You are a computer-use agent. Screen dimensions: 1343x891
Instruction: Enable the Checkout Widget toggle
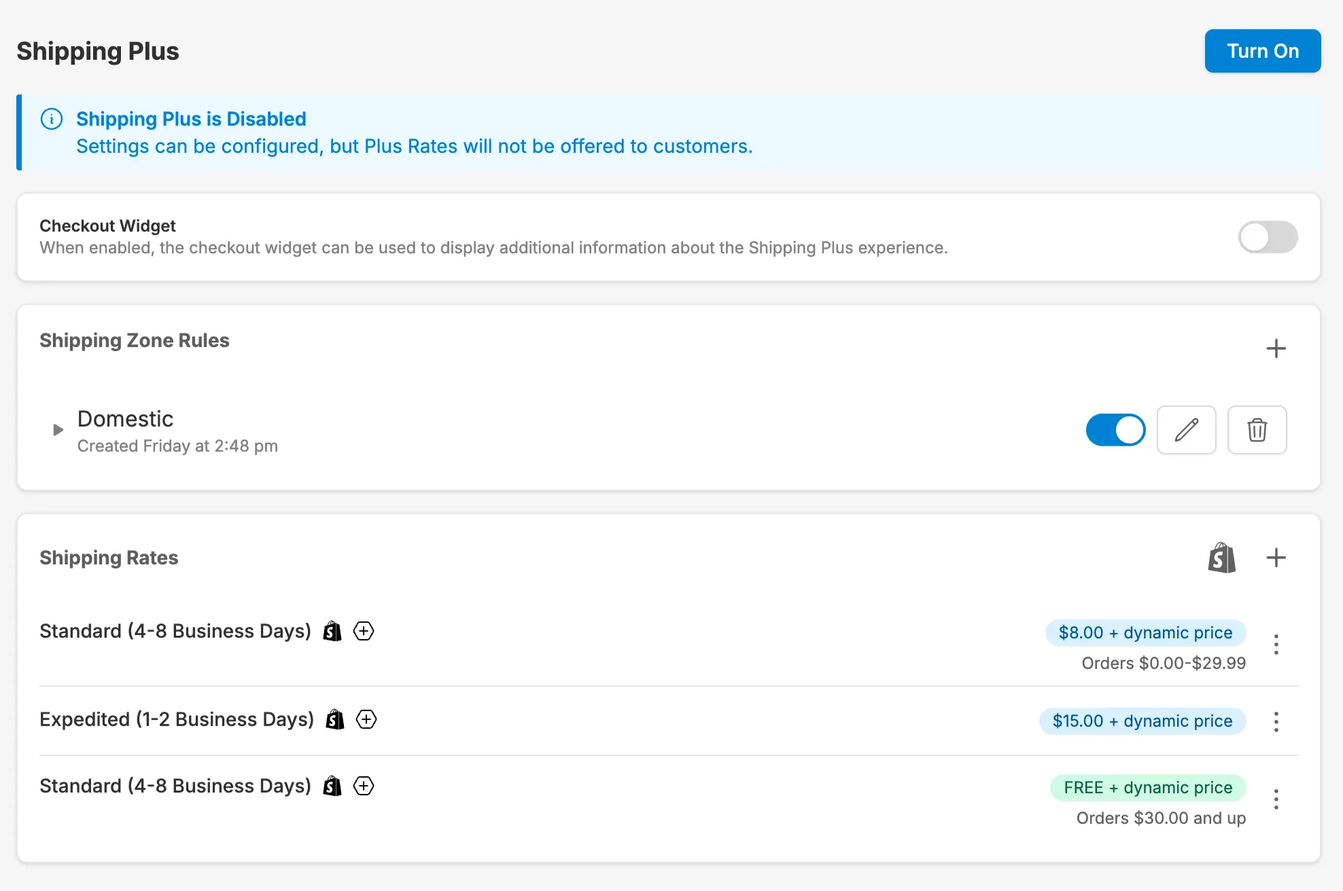click(x=1268, y=237)
